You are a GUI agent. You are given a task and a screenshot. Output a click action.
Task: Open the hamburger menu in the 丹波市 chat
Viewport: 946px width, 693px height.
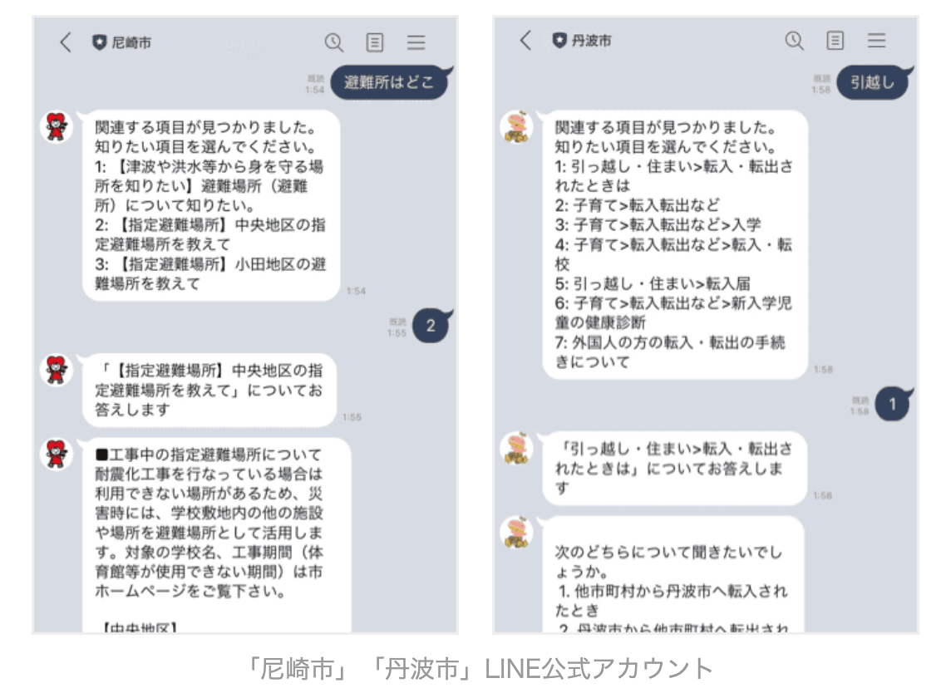click(x=876, y=41)
